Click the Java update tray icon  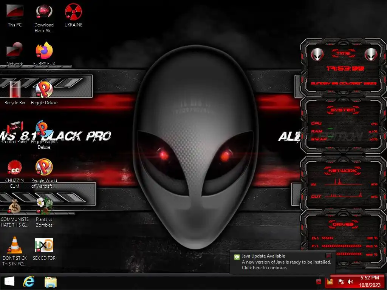click(x=330, y=282)
